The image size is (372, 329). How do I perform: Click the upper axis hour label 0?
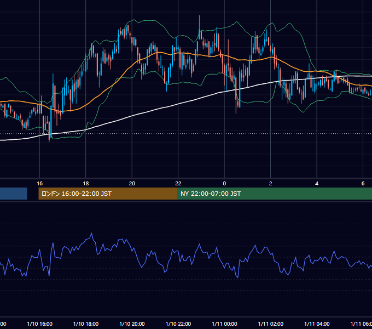coord(224,184)
